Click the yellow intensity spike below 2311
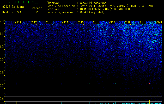164x104 pixels. click(16, 102)
